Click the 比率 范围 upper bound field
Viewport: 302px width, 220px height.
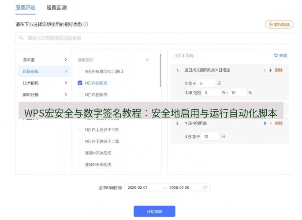coord(238,92)
